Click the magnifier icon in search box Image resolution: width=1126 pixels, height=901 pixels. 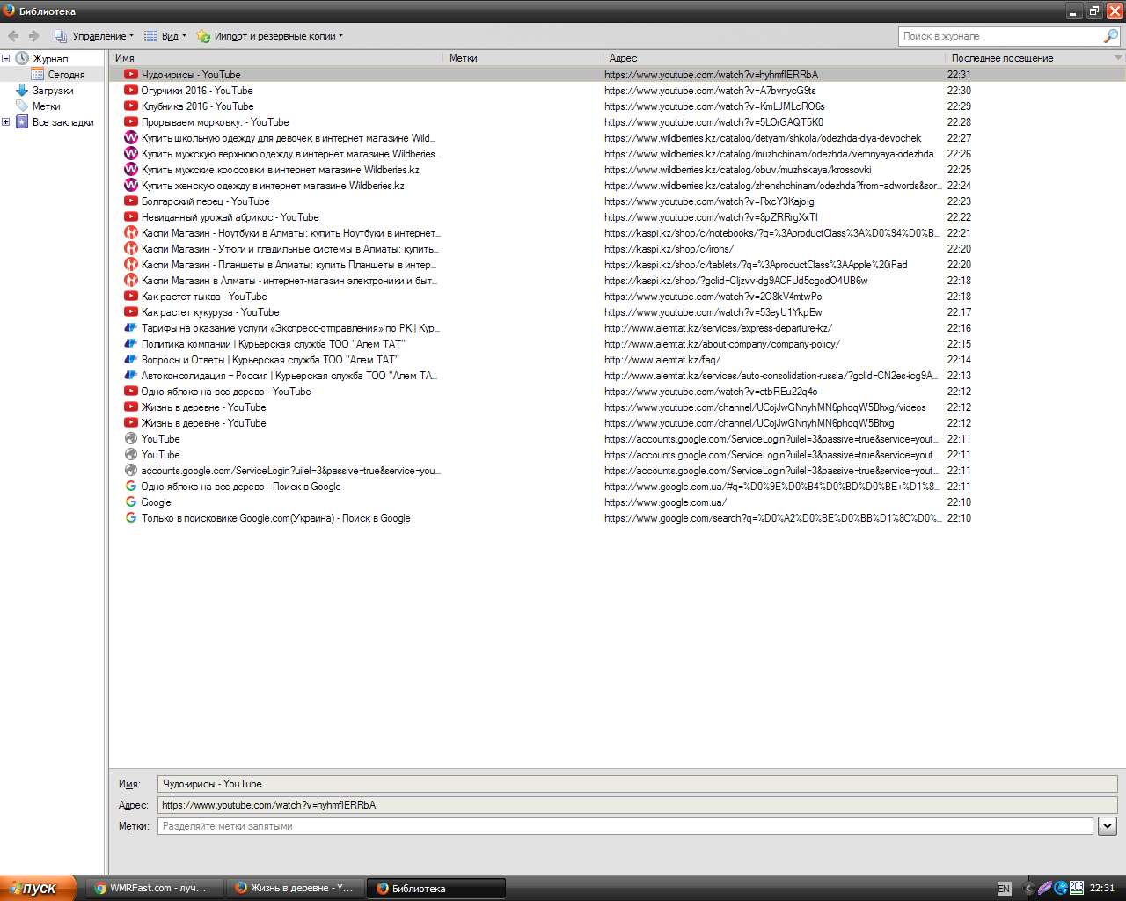point(1111,36)
